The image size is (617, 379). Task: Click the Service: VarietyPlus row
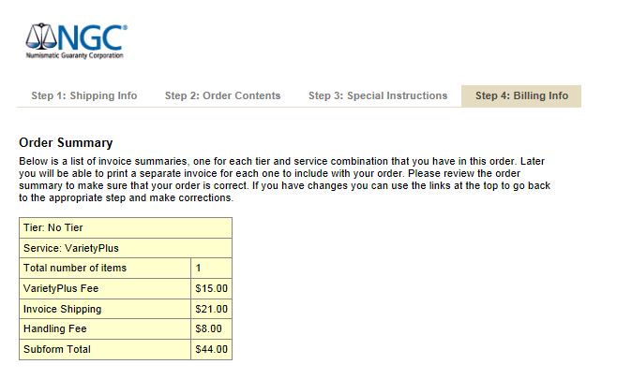pyautogui.click(x=125, y=248)
